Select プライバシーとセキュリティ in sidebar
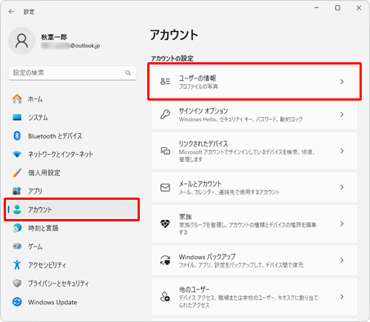 [x=72, y=284]
